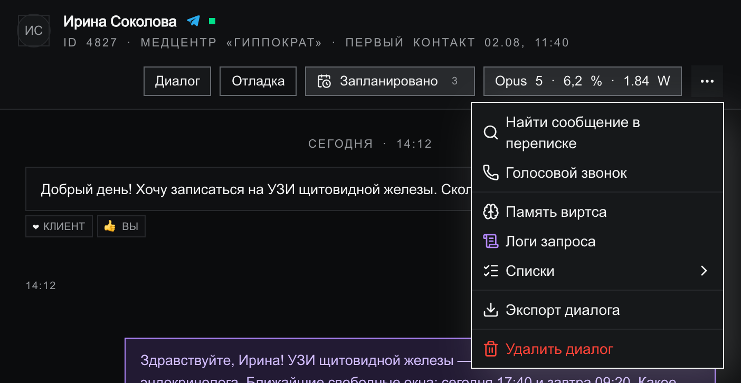Click the ID 4827 label
The image size is (741, 383).
pyautogui.click(x=90, y=43)
